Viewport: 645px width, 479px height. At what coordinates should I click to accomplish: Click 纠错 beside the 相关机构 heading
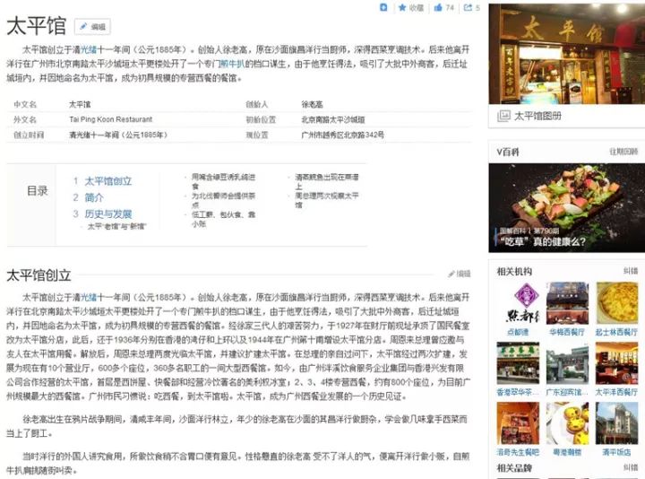point(630,271)
